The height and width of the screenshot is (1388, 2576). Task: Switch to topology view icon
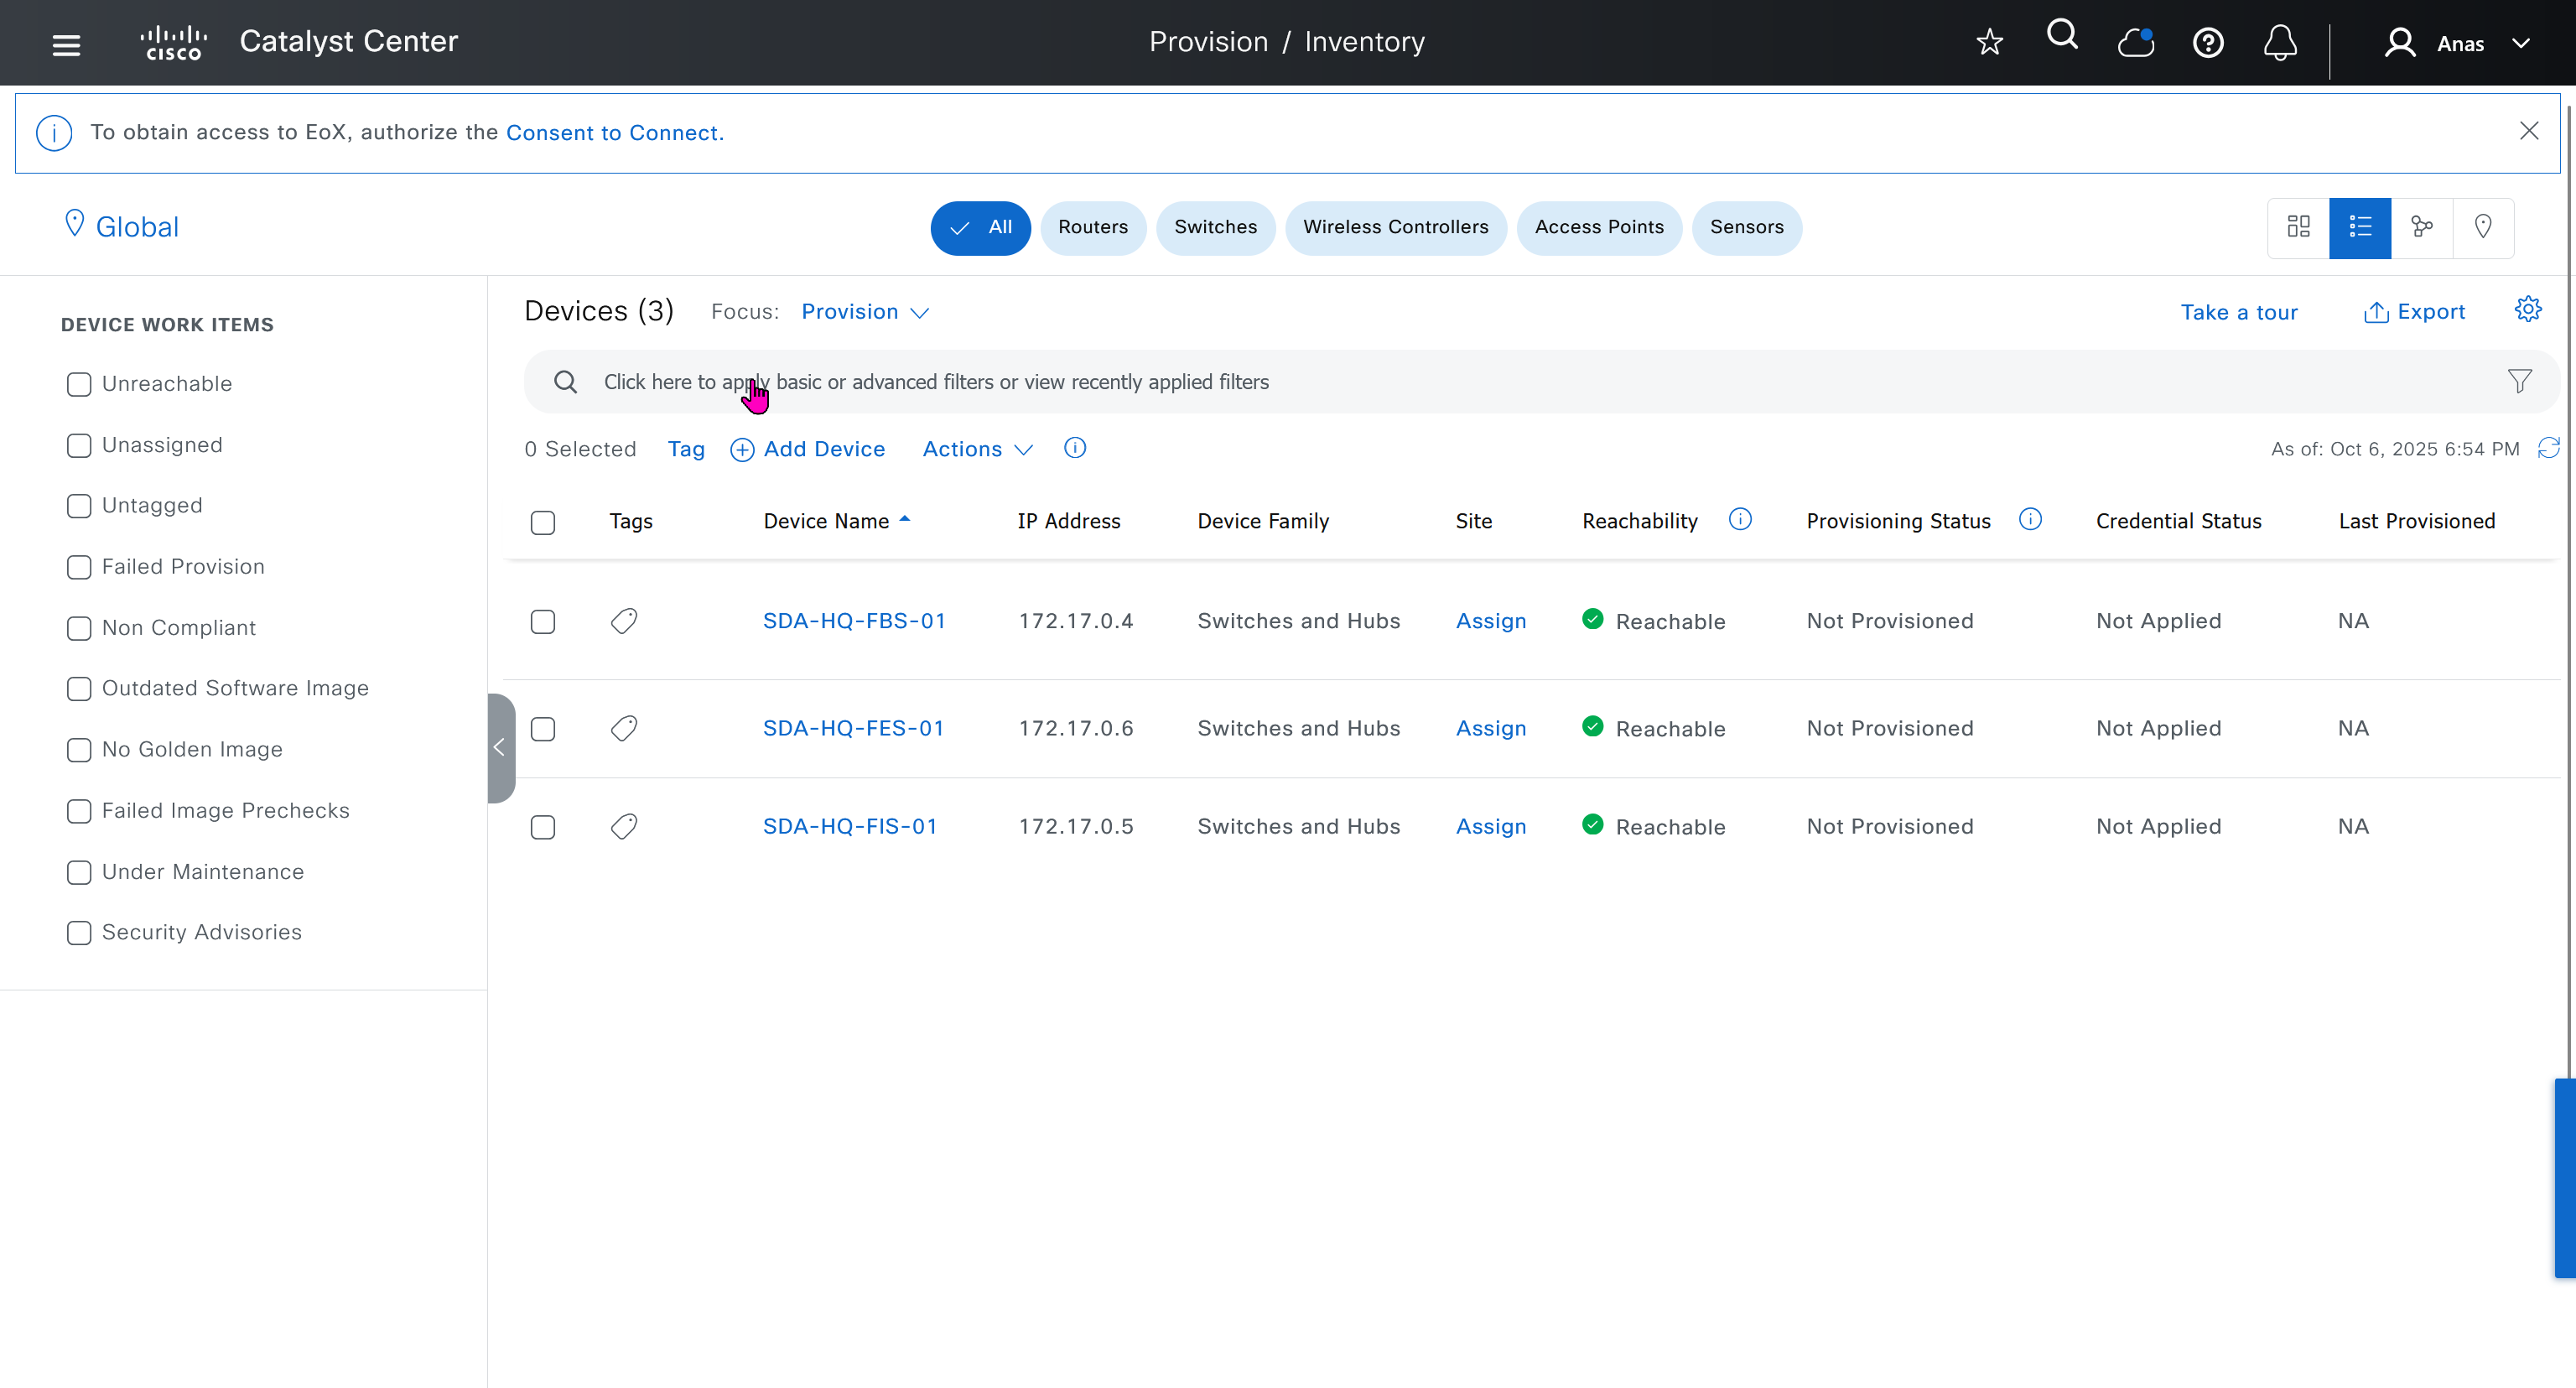(2421, 227)
